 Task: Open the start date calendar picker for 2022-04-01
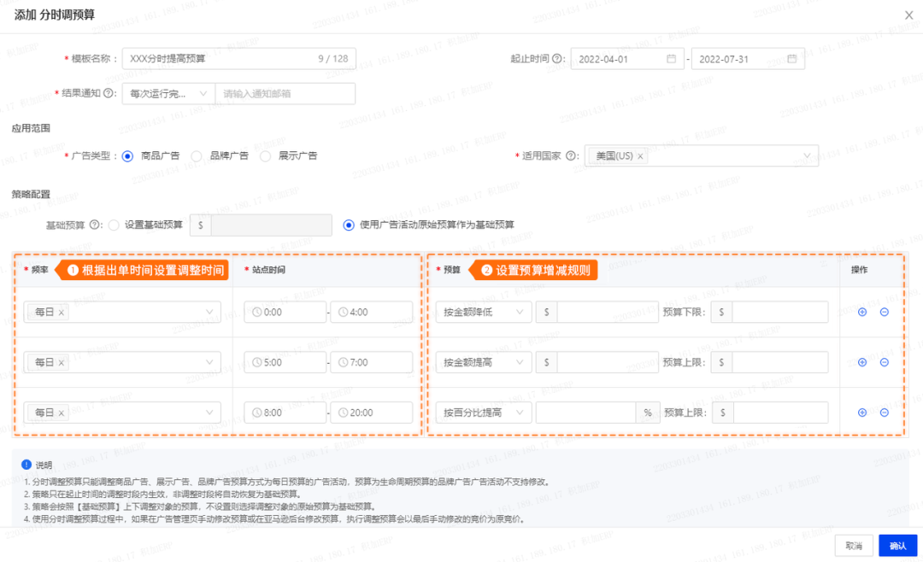[672, 58]
